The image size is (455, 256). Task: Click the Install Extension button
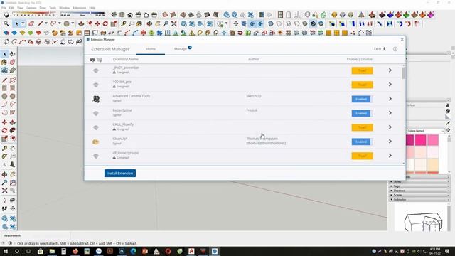click(120, 174)
